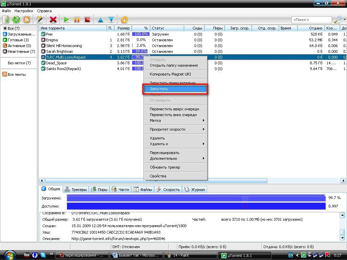
Task: Click Add Torrent from URL icon
Action: click(16, 20)
